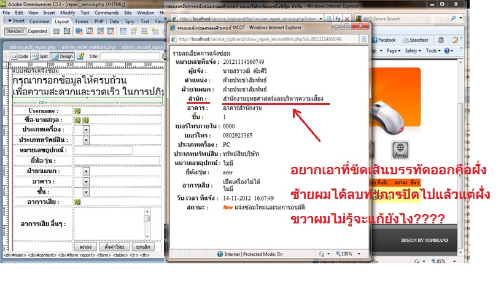Click blue Help icon in IE command bar

pyautogui.click(x=447, y=50)
